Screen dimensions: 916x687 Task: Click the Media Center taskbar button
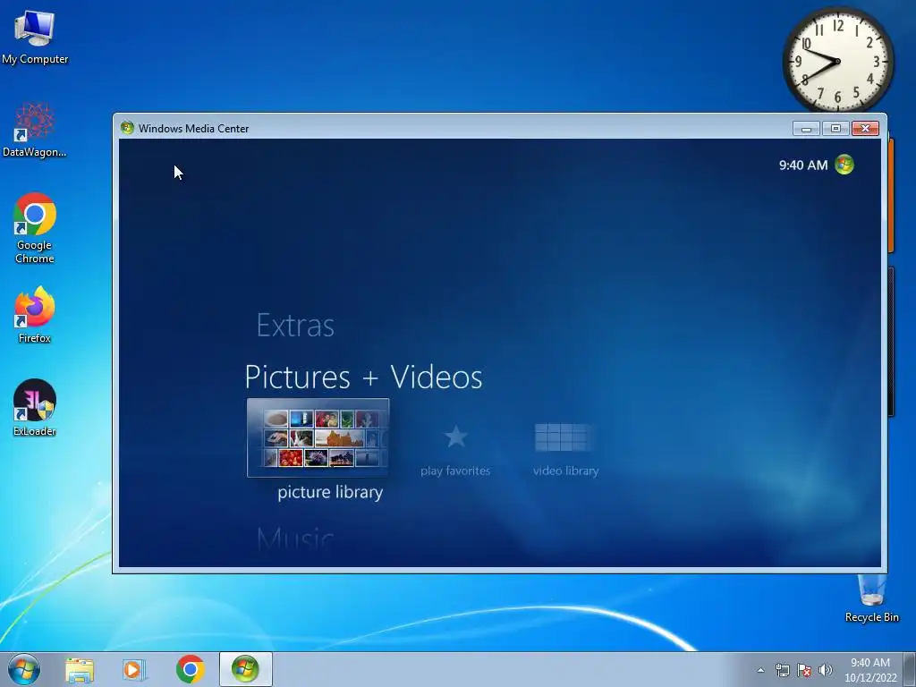(x=245, y=669)
